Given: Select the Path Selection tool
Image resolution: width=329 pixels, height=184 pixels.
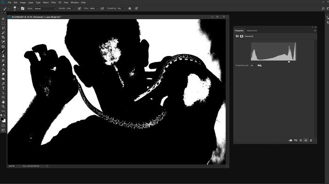Looking at the screenshot, I should coord(3,92).
